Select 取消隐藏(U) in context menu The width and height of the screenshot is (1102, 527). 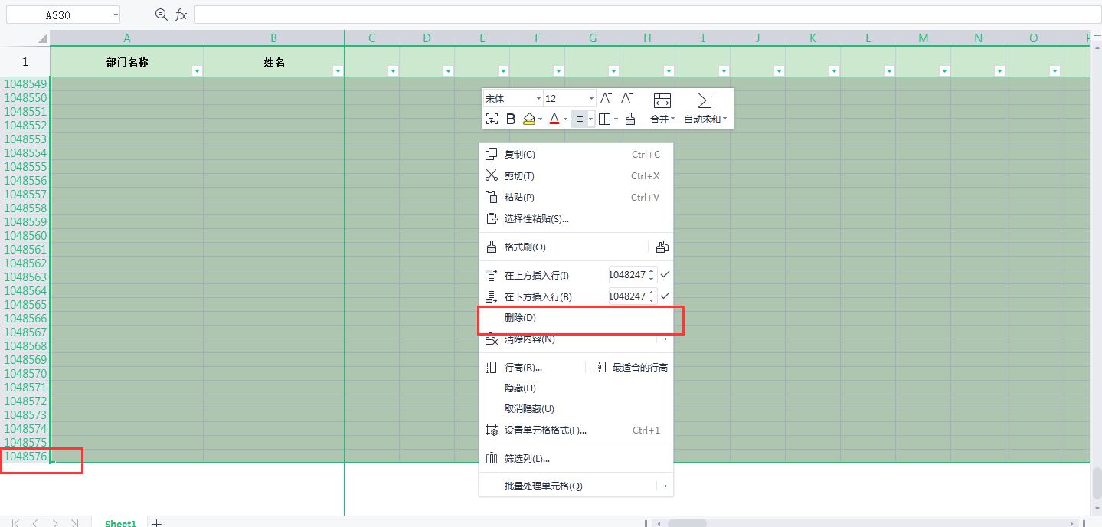tap(576, 409)
